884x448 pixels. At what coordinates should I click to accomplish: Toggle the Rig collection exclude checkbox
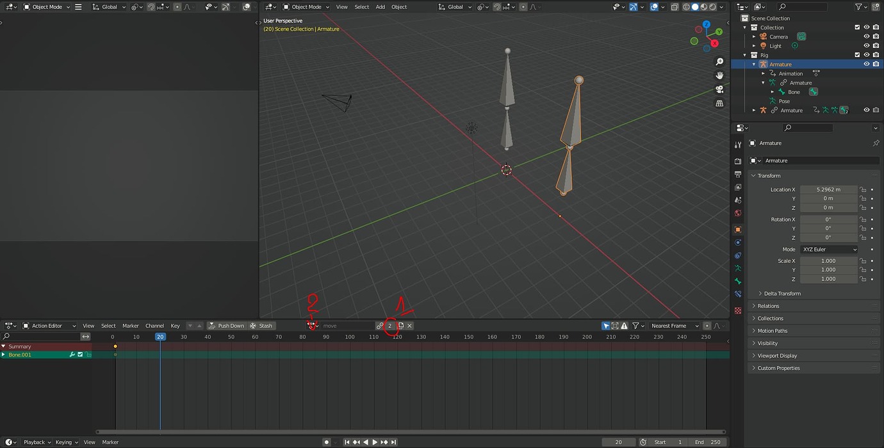click(x=857, y=55)
